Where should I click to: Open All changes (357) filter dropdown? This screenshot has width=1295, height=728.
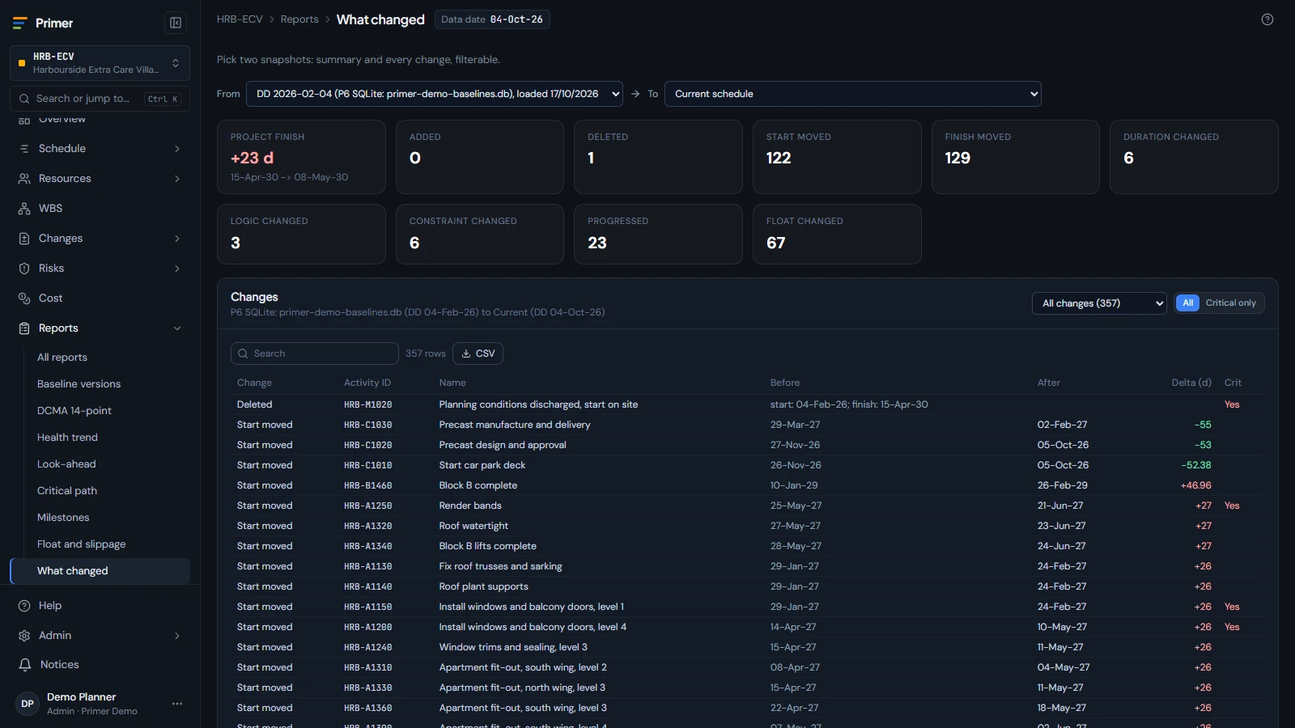tap(1099, 303)
